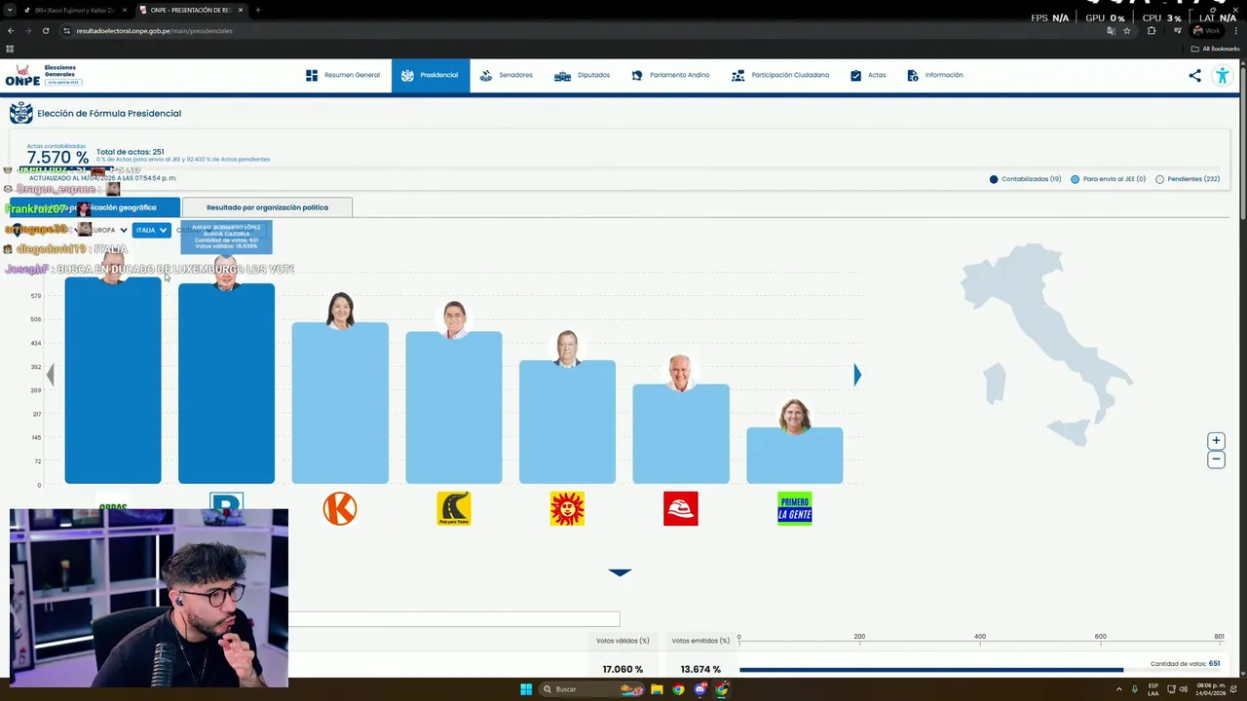1247x701 pixels.
Task: Click the red helmet party logo
Action: [x=681, y=508]
